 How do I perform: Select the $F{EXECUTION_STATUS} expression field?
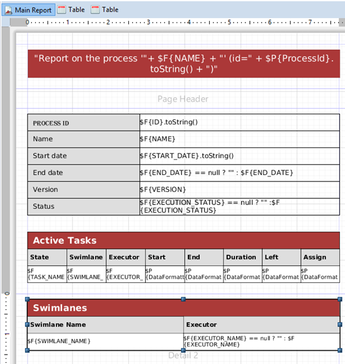tap(240, 206)
